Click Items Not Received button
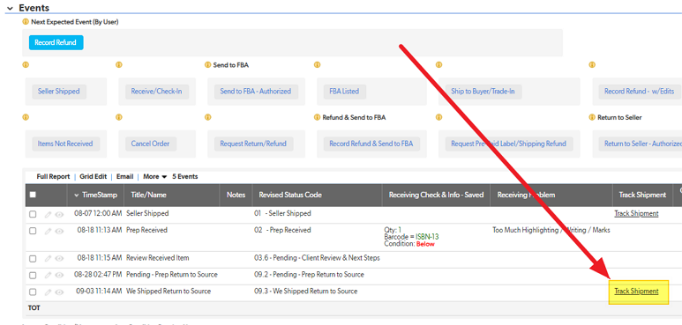Viewport: 682px width, 325px height. click(x=65, y=144)
